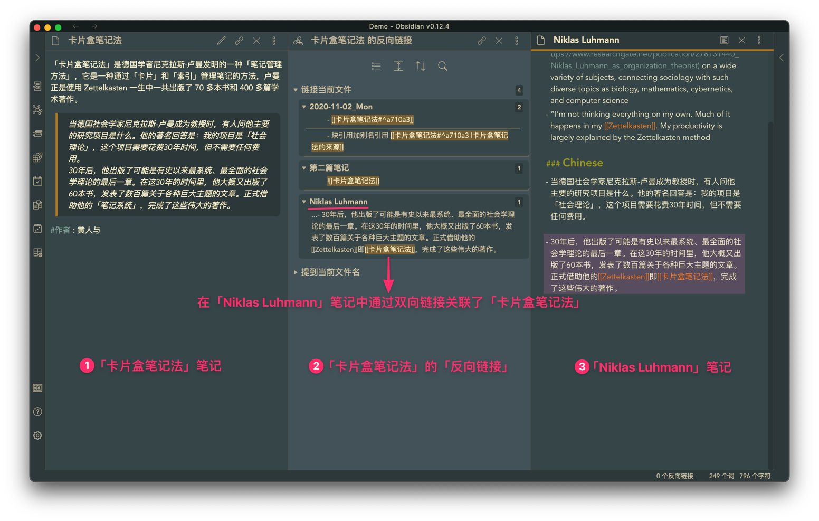Change sort order in backlinks toolbar
This screenshot has width=819, height=521.
(421, 66)
